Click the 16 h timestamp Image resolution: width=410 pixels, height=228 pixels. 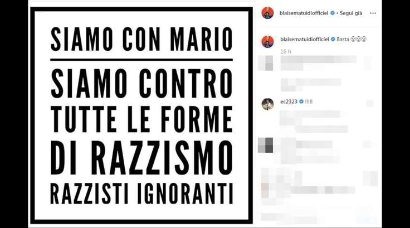[286, 52]
